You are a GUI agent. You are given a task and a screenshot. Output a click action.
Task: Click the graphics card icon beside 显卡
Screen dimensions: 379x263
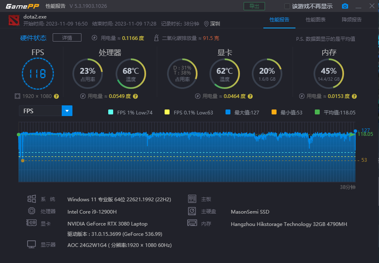[31, 223]
